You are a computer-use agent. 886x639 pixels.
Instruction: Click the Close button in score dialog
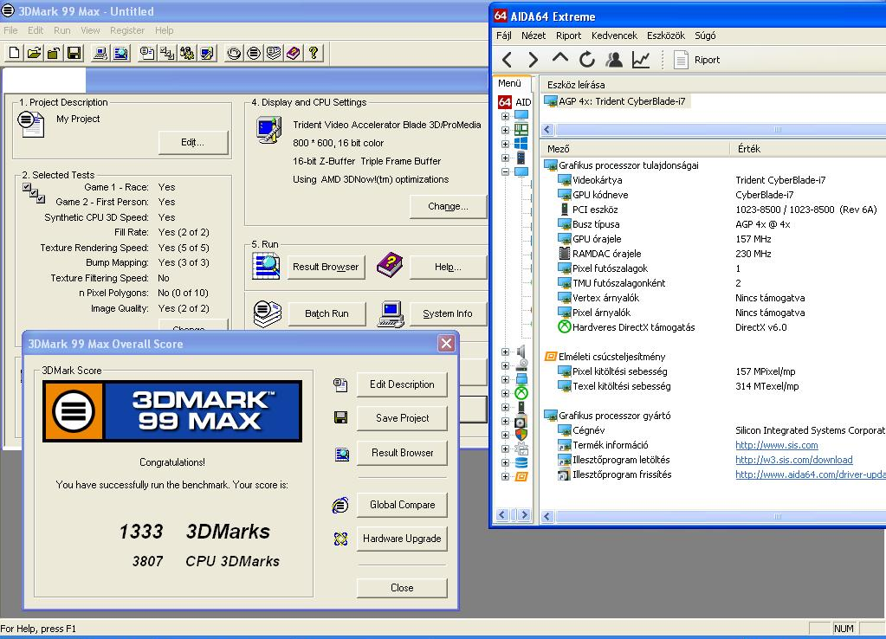(402, 588)
